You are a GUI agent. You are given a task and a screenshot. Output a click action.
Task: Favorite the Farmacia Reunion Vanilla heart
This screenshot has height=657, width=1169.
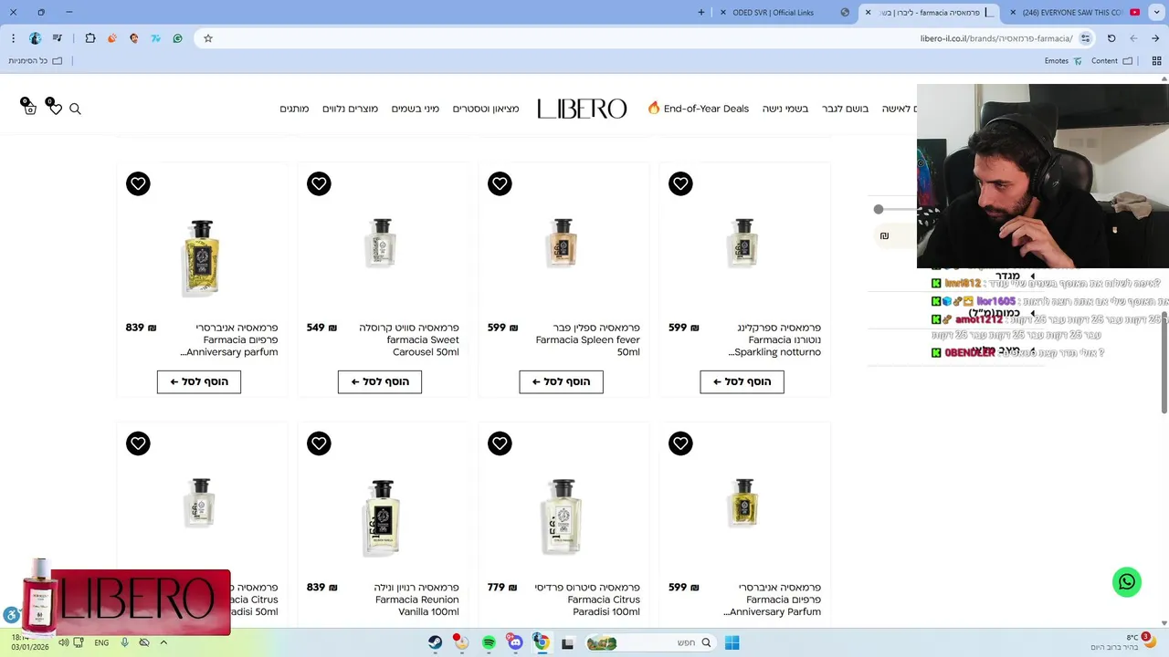(319, 443)
